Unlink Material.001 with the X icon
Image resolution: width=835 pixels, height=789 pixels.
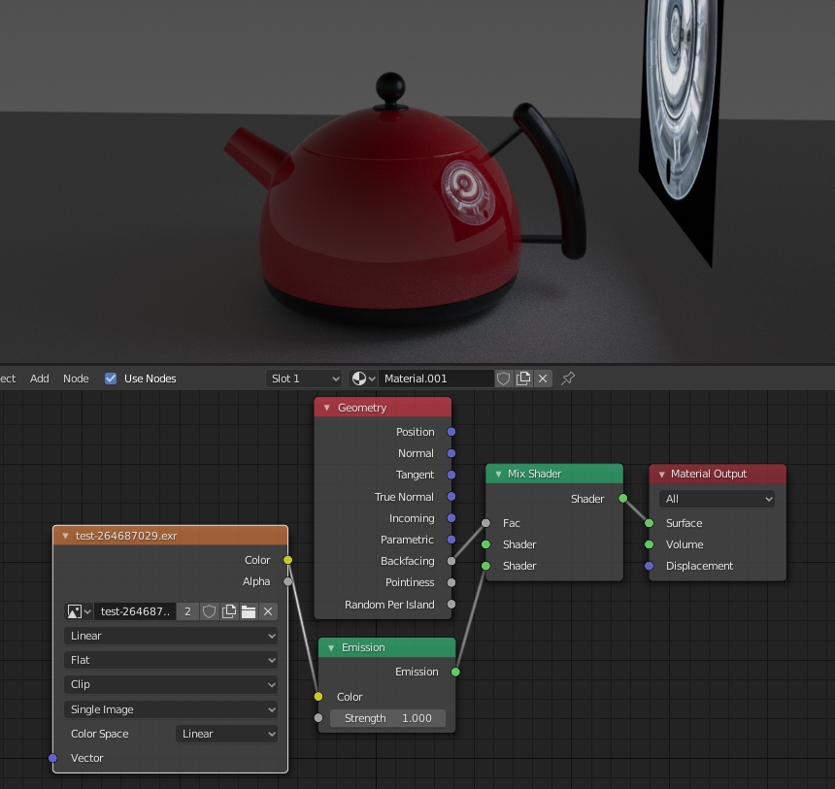click(x=543, y=378)
